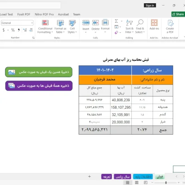This screenshot has height=185, width=185.
Task: Click green save single receipt as image button
Action: click(x=39, y=72)
